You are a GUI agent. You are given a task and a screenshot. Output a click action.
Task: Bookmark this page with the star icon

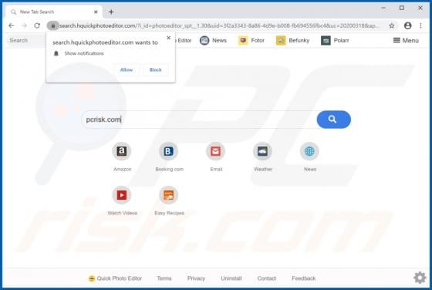coord(392,26)
